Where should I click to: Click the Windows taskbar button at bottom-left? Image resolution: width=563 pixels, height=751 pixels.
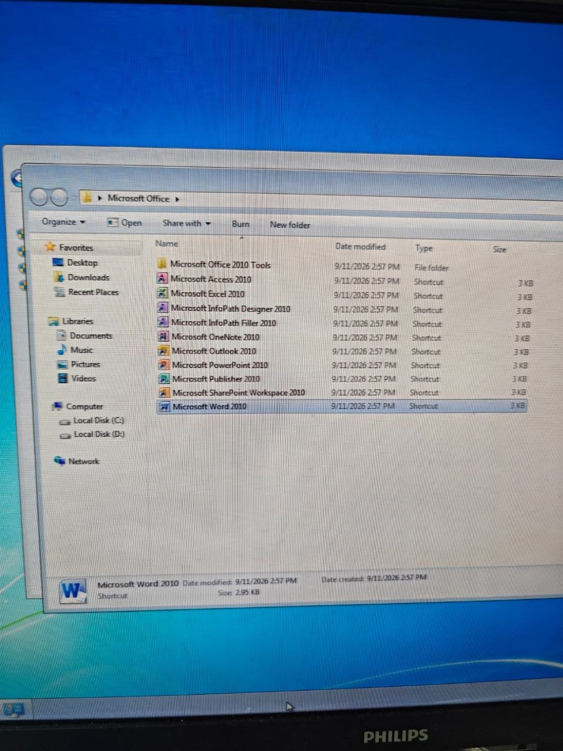pos(13,710)
